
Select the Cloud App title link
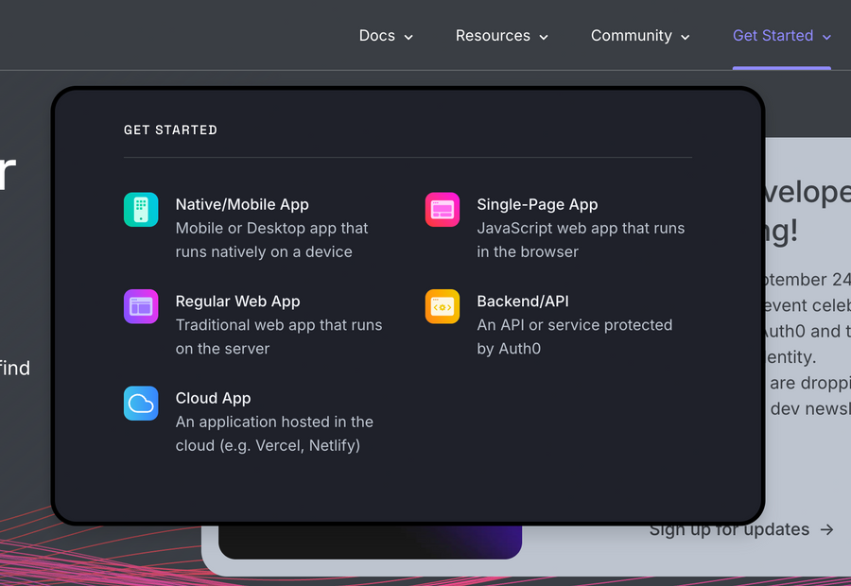coord(213,398)
